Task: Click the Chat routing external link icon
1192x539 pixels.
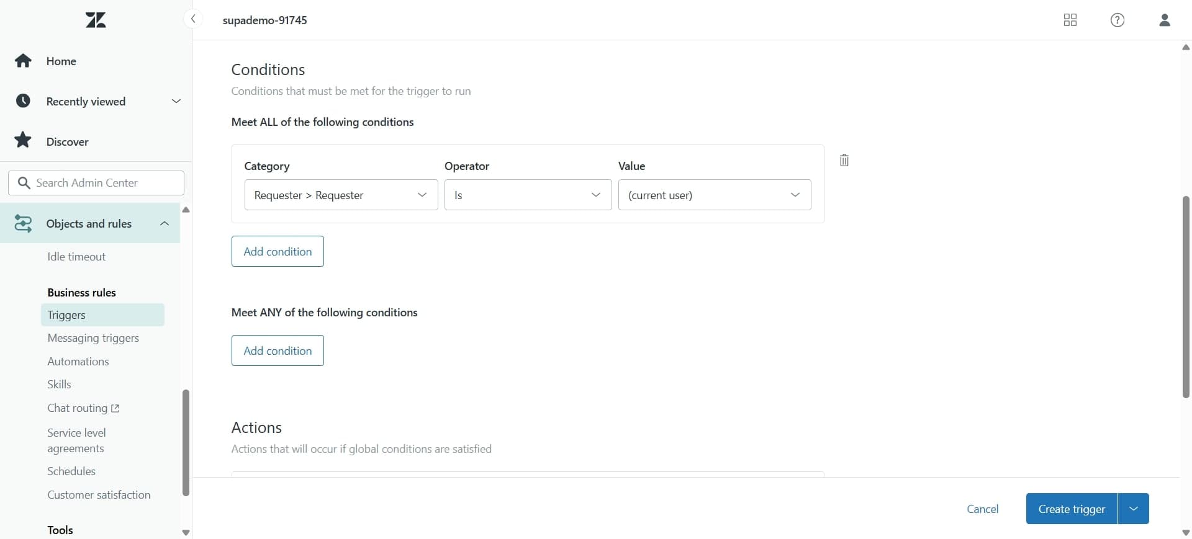Action: 115,408
